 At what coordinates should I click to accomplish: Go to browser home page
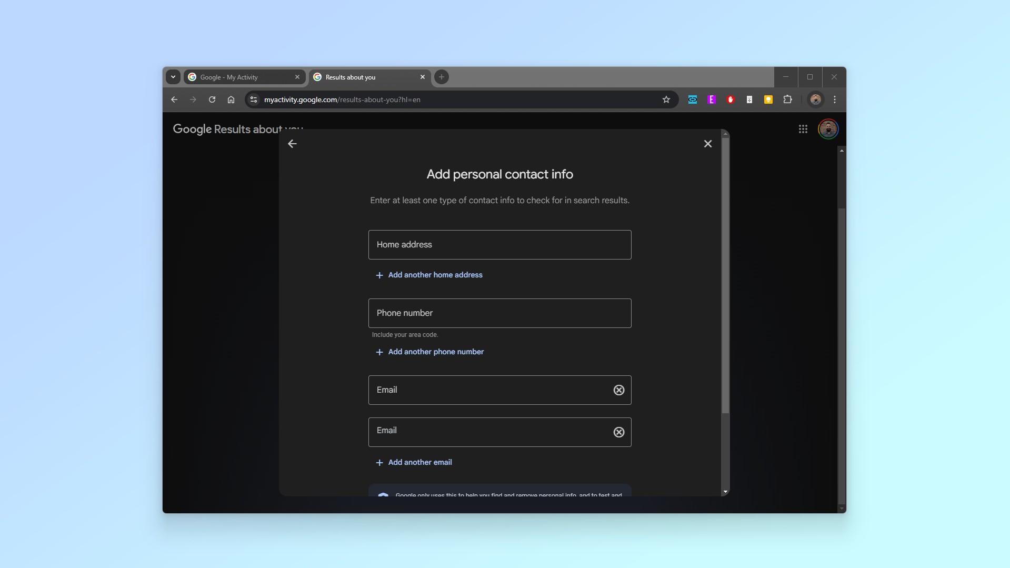tap(231, 99)
